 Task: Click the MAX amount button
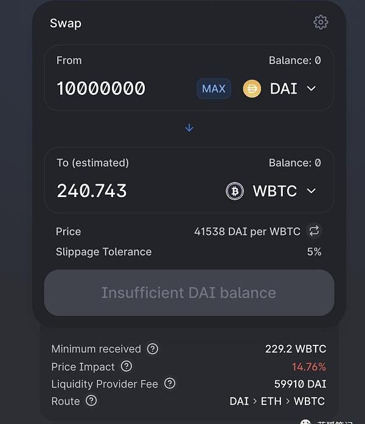pos(214,89)
